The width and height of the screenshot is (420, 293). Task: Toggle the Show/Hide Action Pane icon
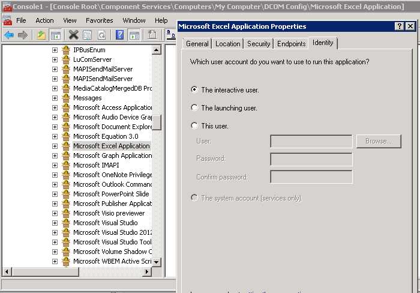134,35
